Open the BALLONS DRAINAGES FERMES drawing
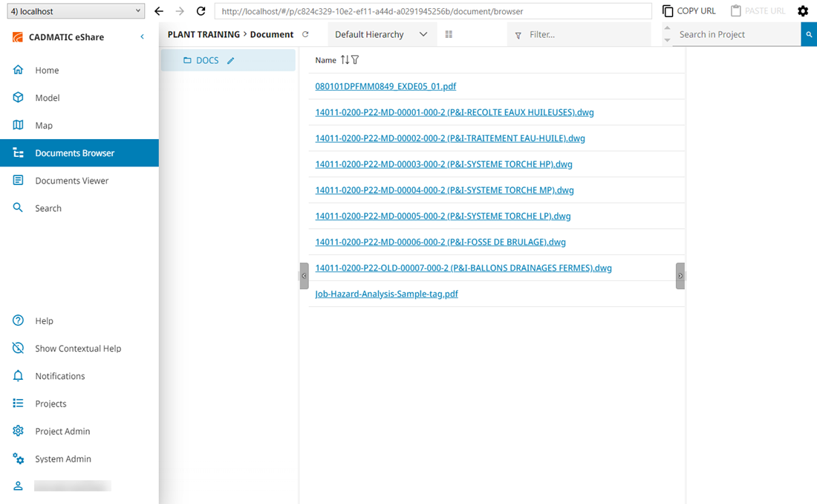Image resolution: width=817 pixels, height=504 pixels. pos(463,268)
